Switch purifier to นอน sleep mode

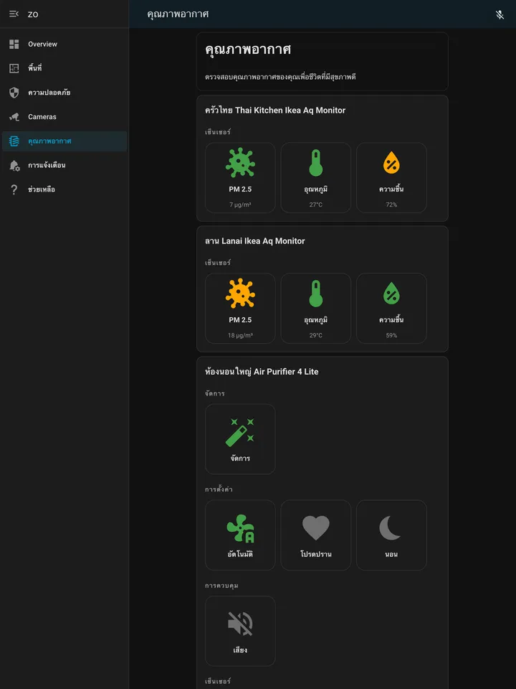pos(391,535)
